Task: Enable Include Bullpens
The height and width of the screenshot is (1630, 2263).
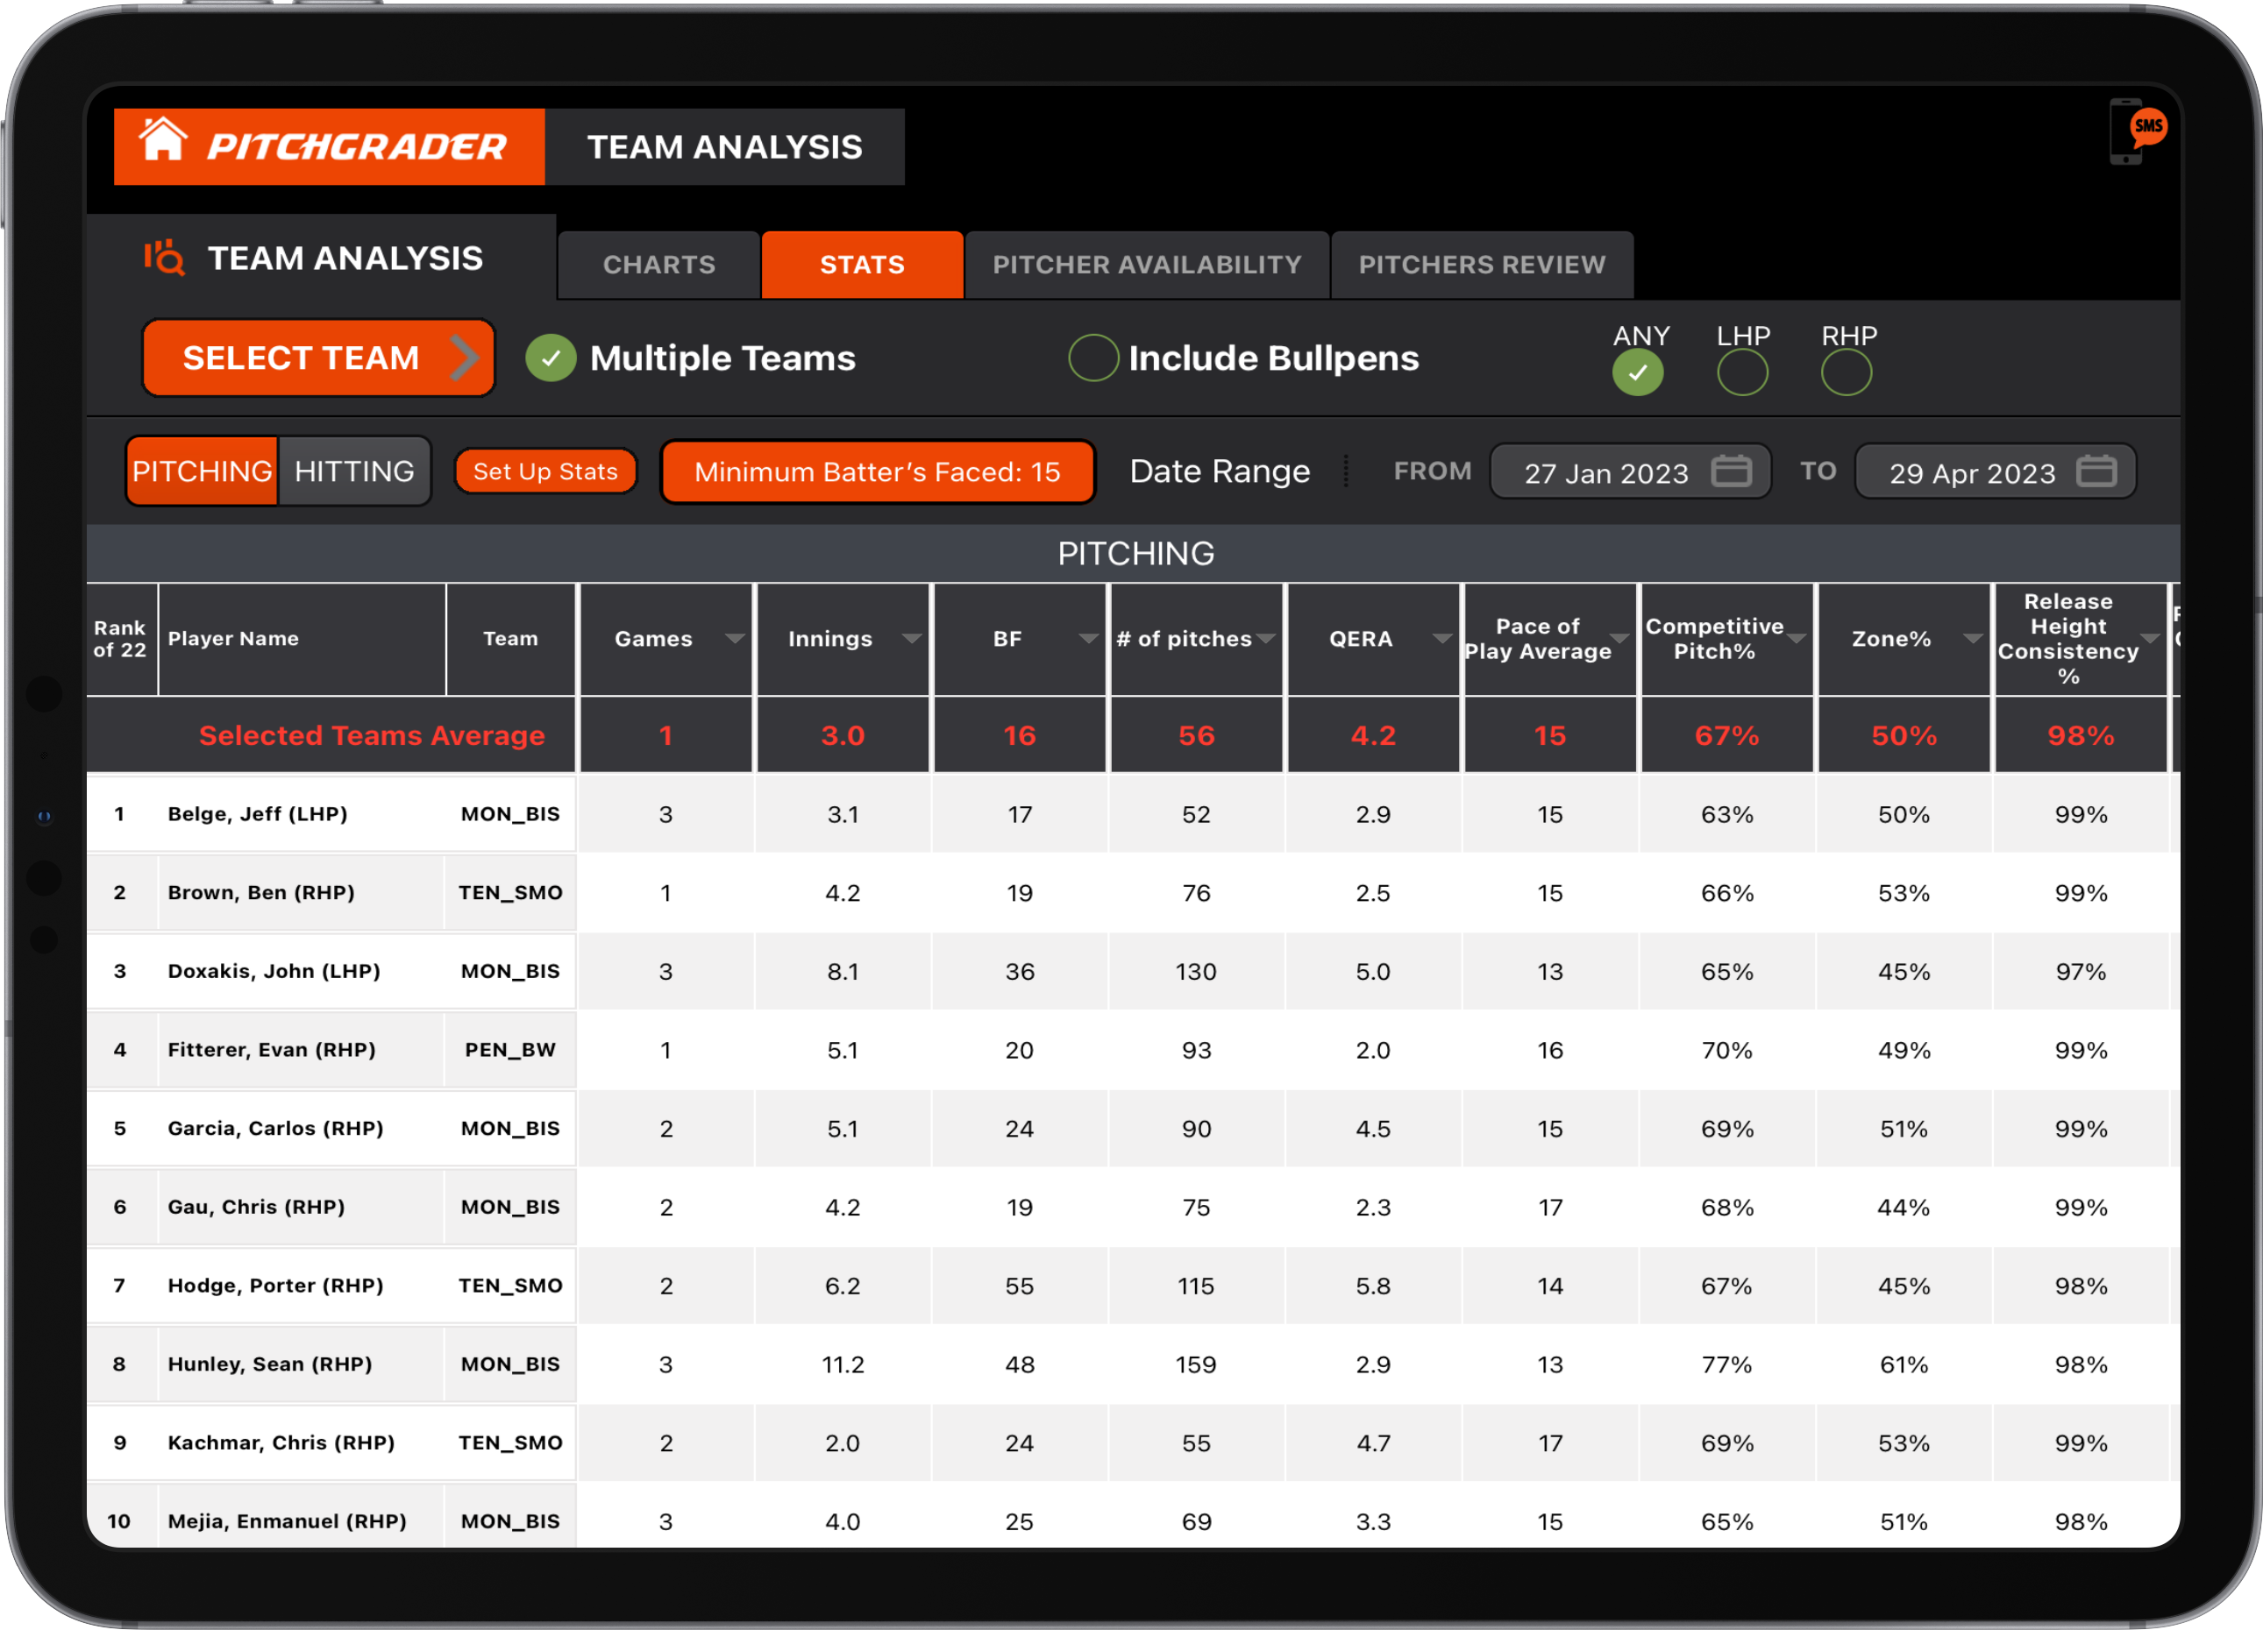Action: point(1092,358)
